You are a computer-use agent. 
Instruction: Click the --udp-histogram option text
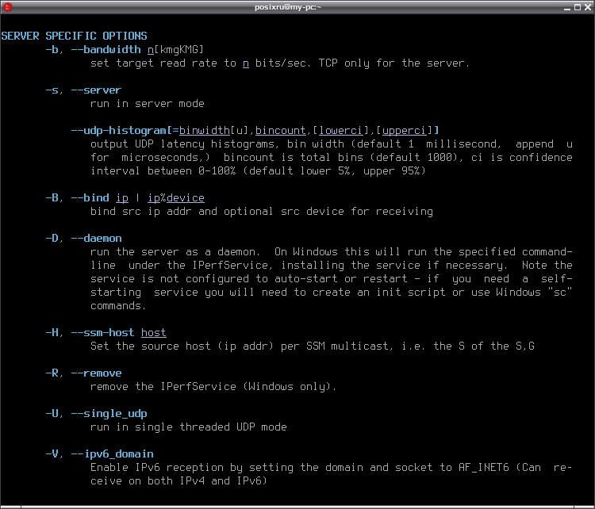(x=118, y=131)
